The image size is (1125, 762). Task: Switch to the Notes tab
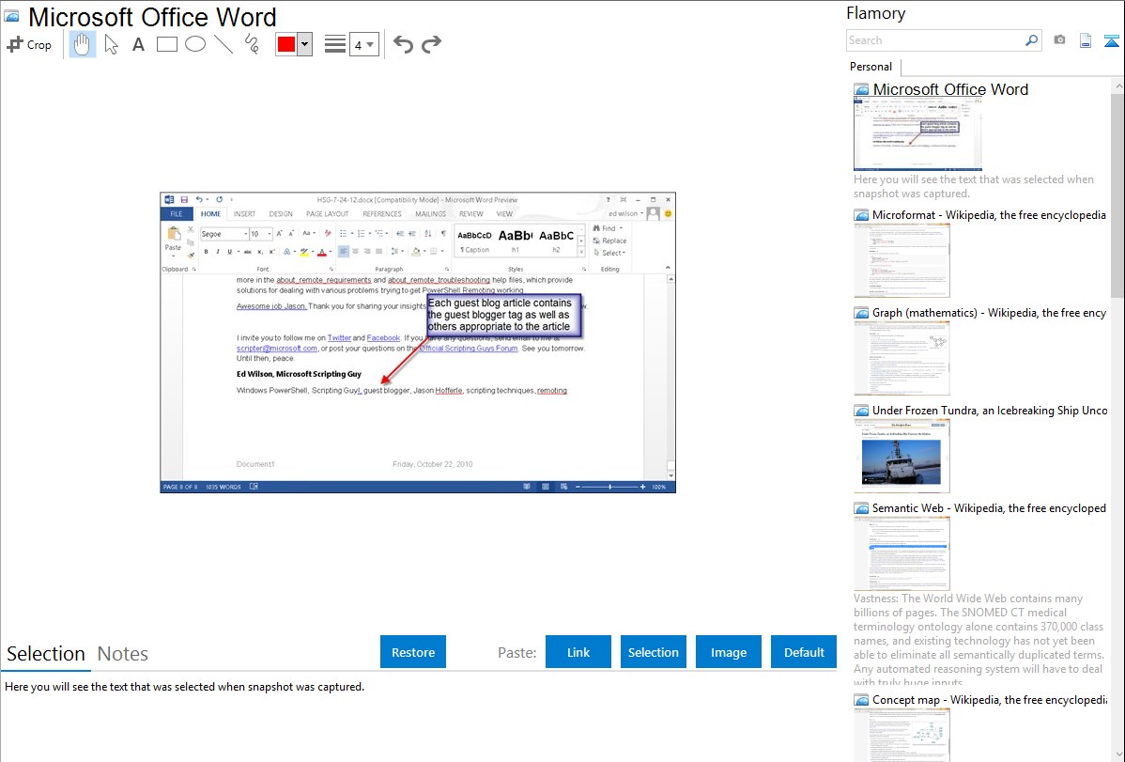pyautogui.click(x=123, y=654)
